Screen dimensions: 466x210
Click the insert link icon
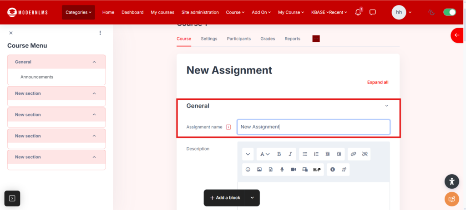[354, 154]
